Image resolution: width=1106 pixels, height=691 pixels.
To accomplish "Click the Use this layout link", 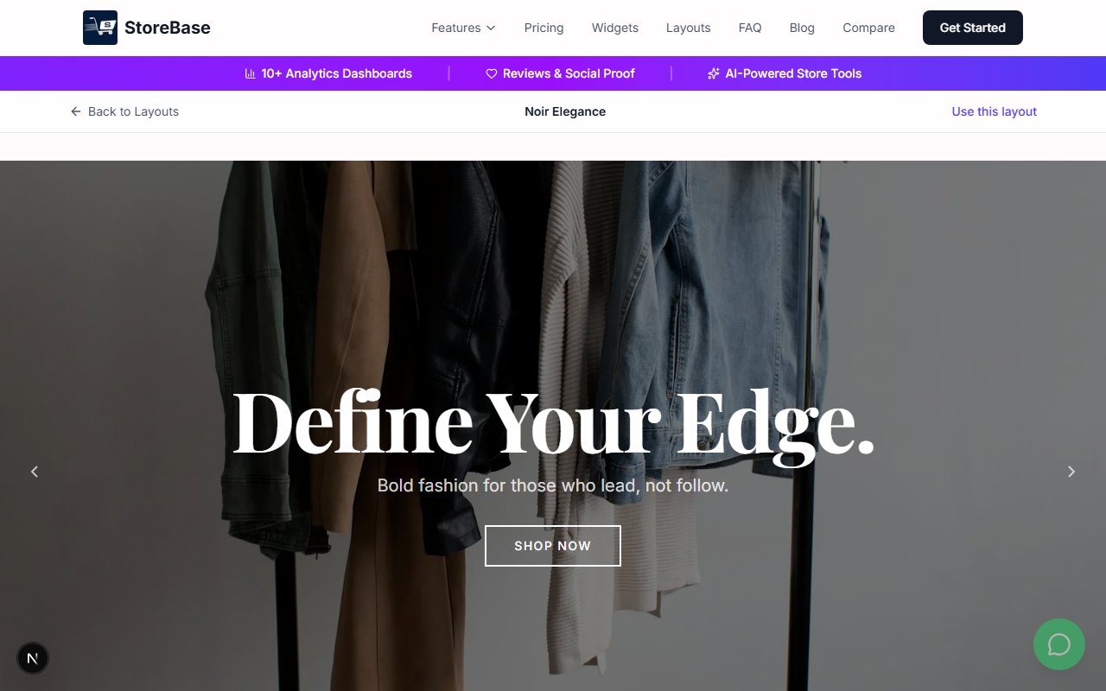I will [994, 111].
